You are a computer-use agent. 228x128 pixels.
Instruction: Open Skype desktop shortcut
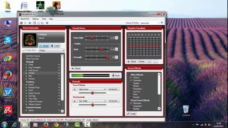(x=8, y=42)
